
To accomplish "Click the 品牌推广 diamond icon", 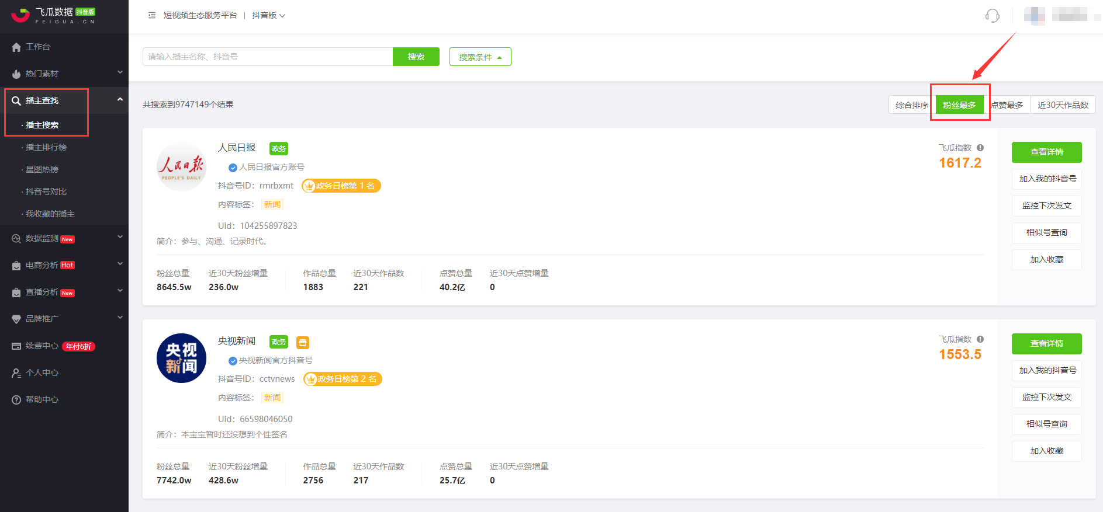I will (16, 319).
